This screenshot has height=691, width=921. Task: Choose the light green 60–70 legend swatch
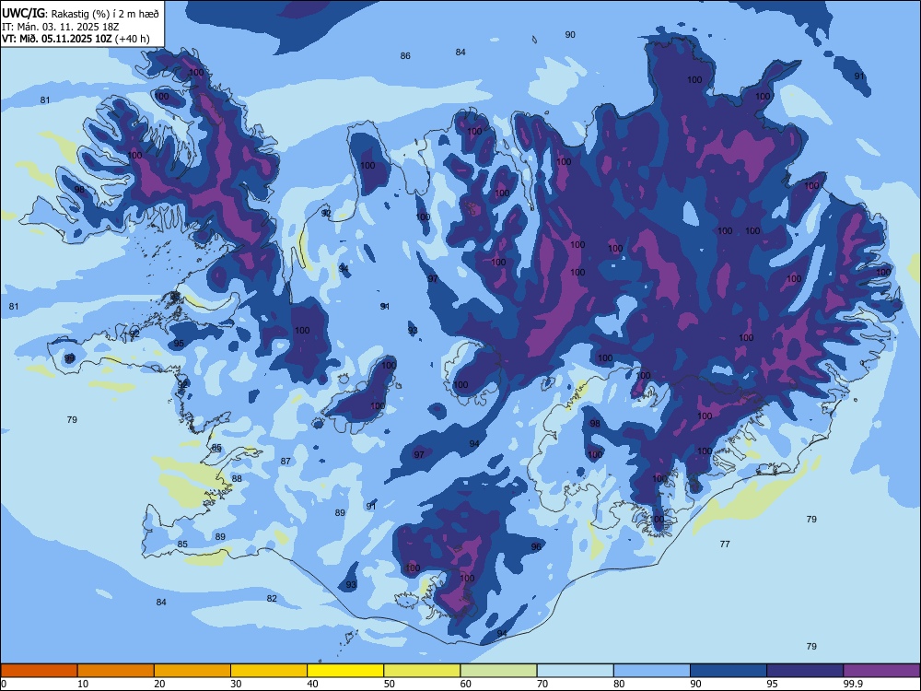point(498,671)
